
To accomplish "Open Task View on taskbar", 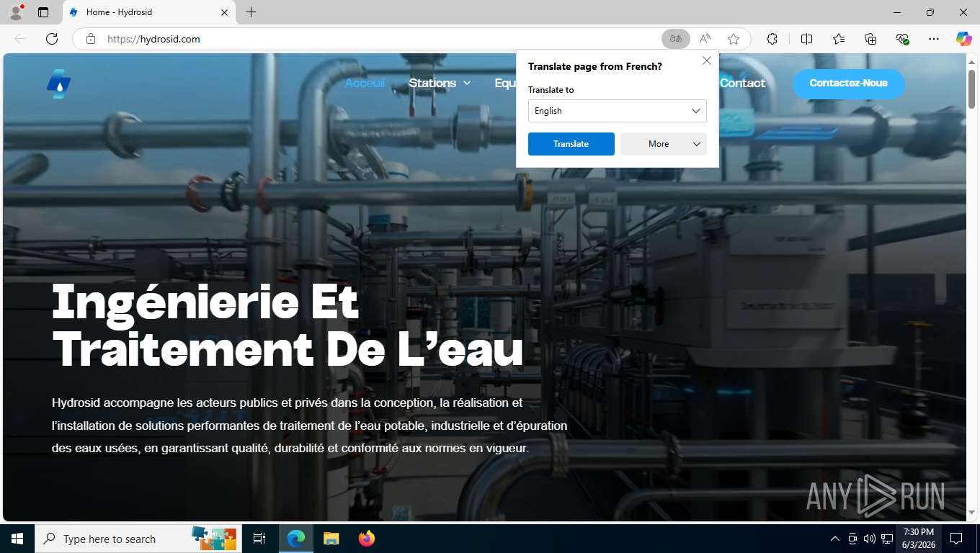I will coord(259,539).
